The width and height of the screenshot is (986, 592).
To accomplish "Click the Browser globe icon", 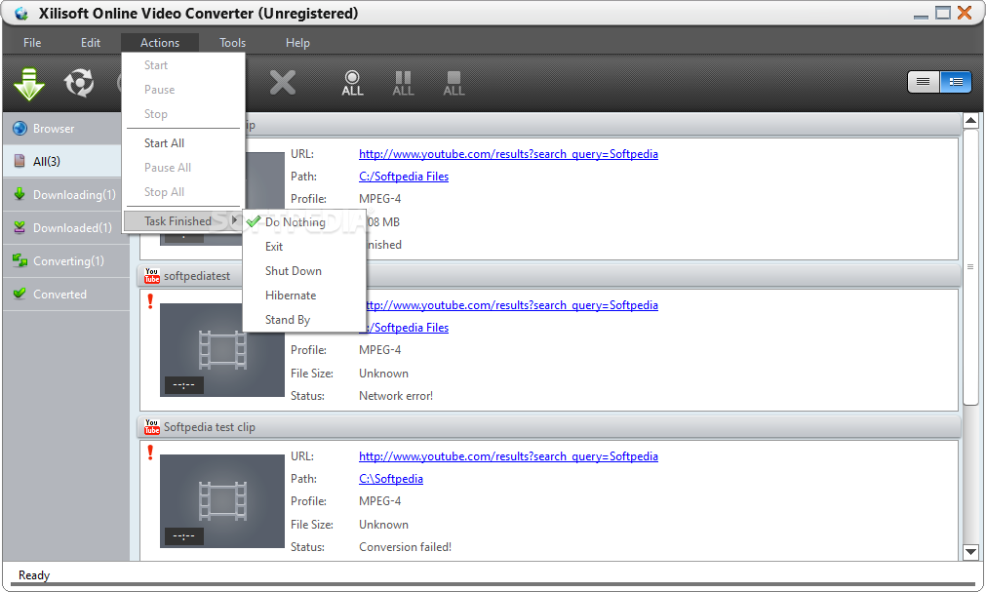I will 20,129.
